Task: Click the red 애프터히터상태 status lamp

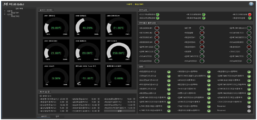Action: [x=250, y=14]
